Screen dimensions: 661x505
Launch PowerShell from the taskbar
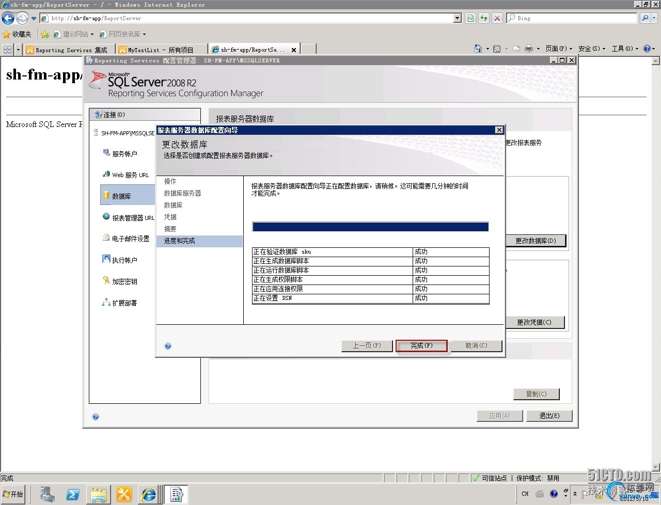pyautogui.click(x=73, y=494)
